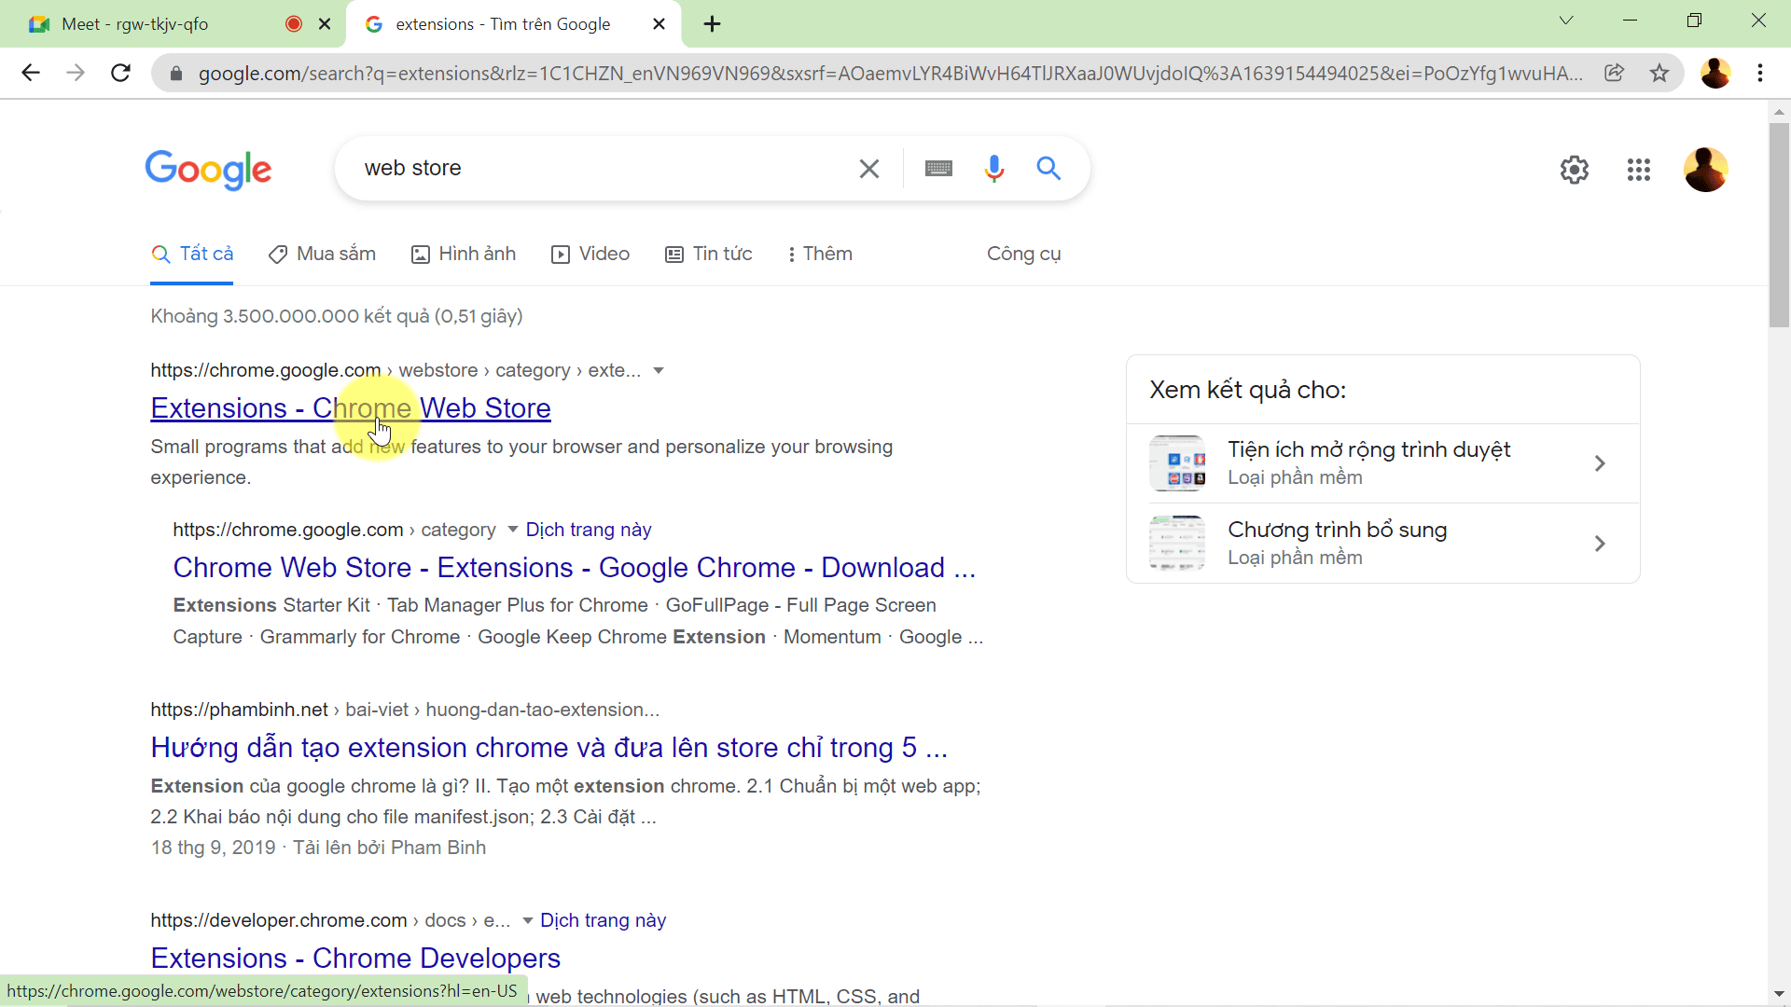Open the Chrome profile avatar in toolbar
Viewport: 1791px width, 1007px height.
coord(1715,73)
